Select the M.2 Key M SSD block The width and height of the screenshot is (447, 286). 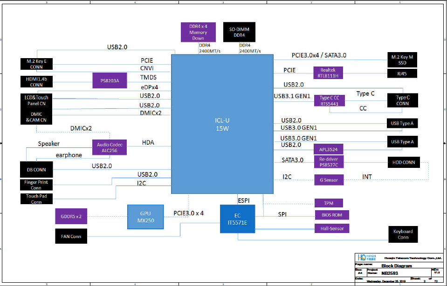coord(402,60)
